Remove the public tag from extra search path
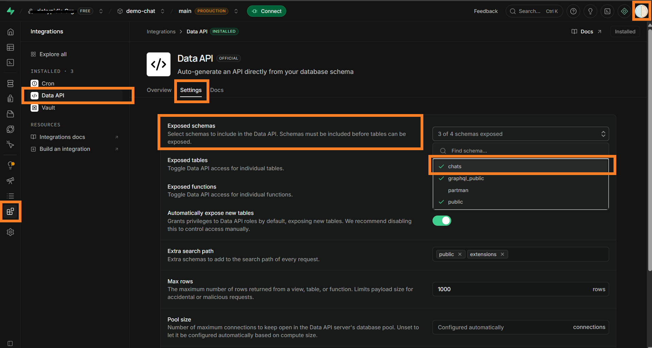The height and width of the screenshot is (348, 652). click(460, 254)
